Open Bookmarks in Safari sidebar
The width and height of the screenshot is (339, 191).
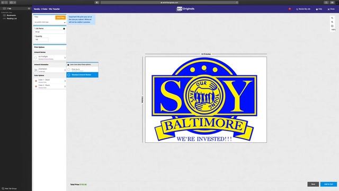coord(11,15)
